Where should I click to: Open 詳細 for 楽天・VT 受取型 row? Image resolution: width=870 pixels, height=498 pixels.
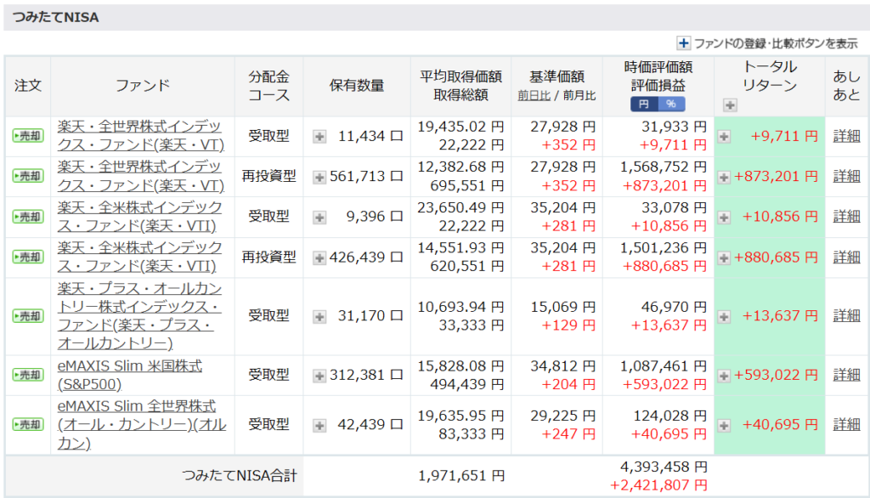[x=847, y=135]
